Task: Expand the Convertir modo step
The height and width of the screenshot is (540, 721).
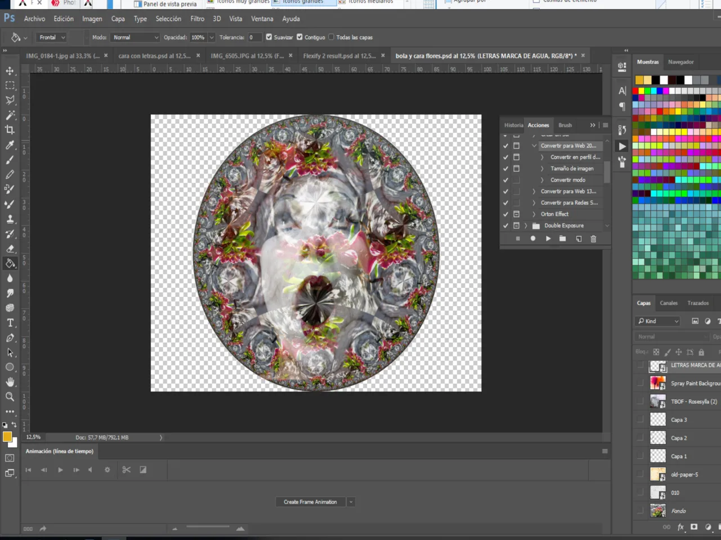Action: click(542, 180)
